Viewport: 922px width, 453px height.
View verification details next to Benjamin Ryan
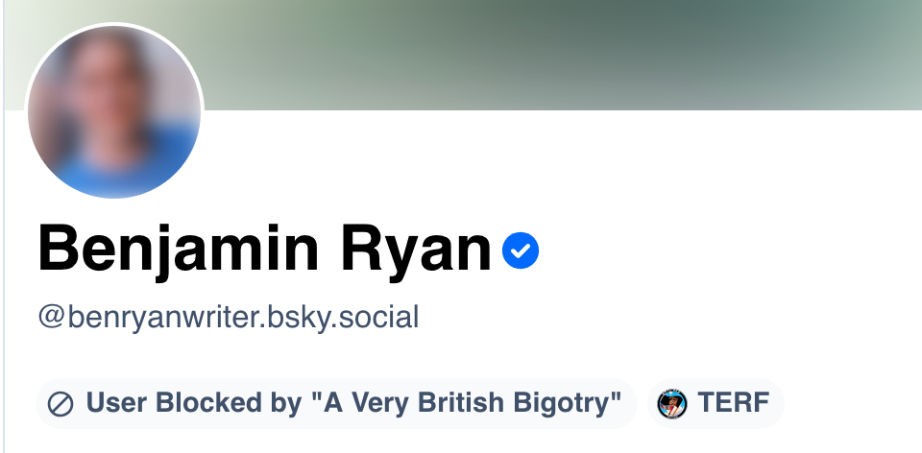[521, 251]
